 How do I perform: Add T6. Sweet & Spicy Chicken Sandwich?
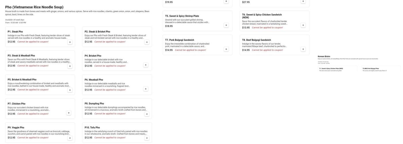pyautogui.click(x=303, y=25)
